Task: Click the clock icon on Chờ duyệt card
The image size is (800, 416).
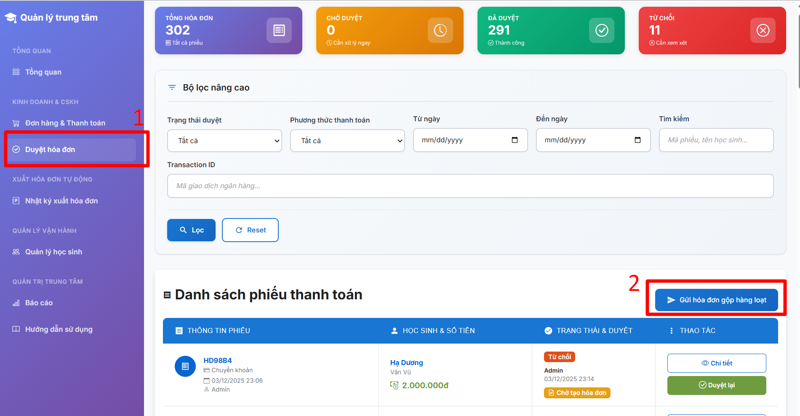Action: pyautogui.click(x=440, y=30)
